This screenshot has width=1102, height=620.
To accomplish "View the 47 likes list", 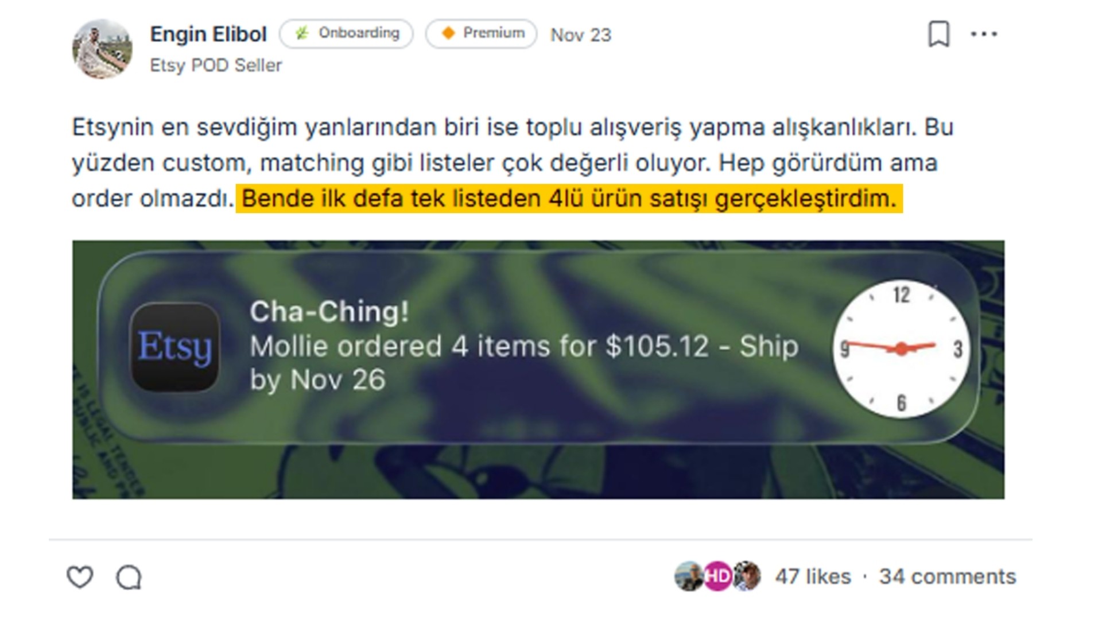I will point(813,576).
